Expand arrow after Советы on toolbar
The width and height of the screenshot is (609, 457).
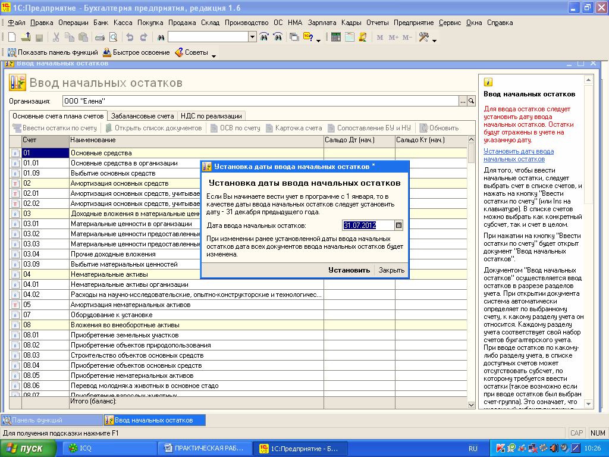click(214, 56)
